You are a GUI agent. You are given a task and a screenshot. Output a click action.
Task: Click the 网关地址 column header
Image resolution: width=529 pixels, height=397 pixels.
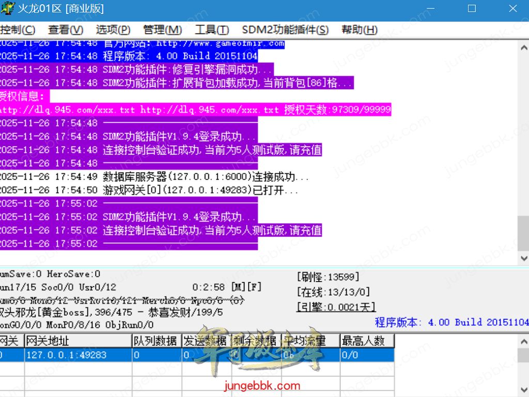(77, 341)
